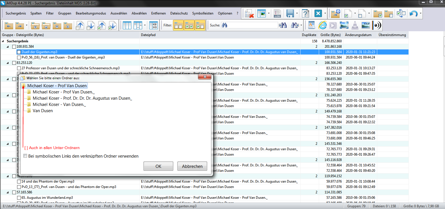Open the Dateischutz menu
This screenshot has height=209, width=445.
[x=179, y=13]
